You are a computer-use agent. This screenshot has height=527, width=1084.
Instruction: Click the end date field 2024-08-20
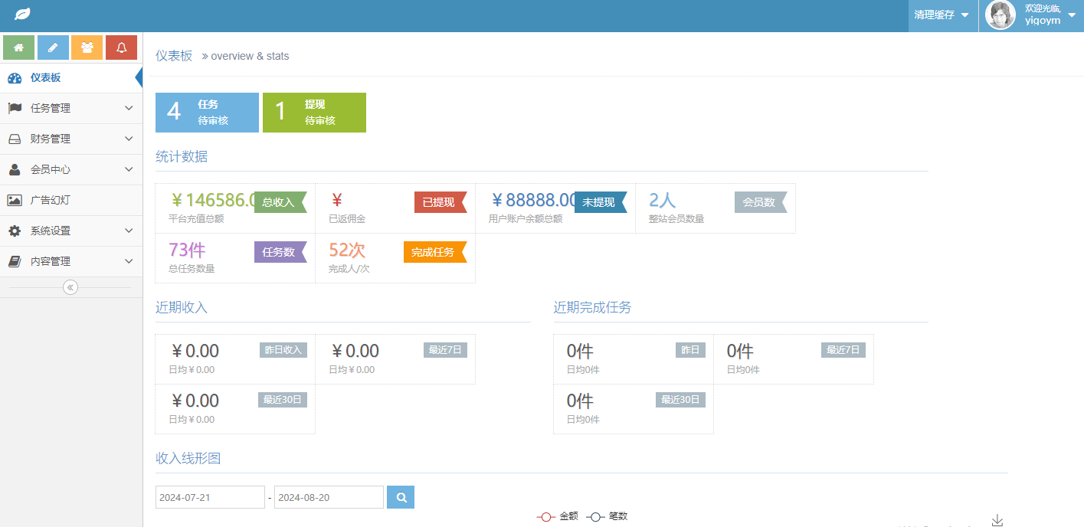329,497
